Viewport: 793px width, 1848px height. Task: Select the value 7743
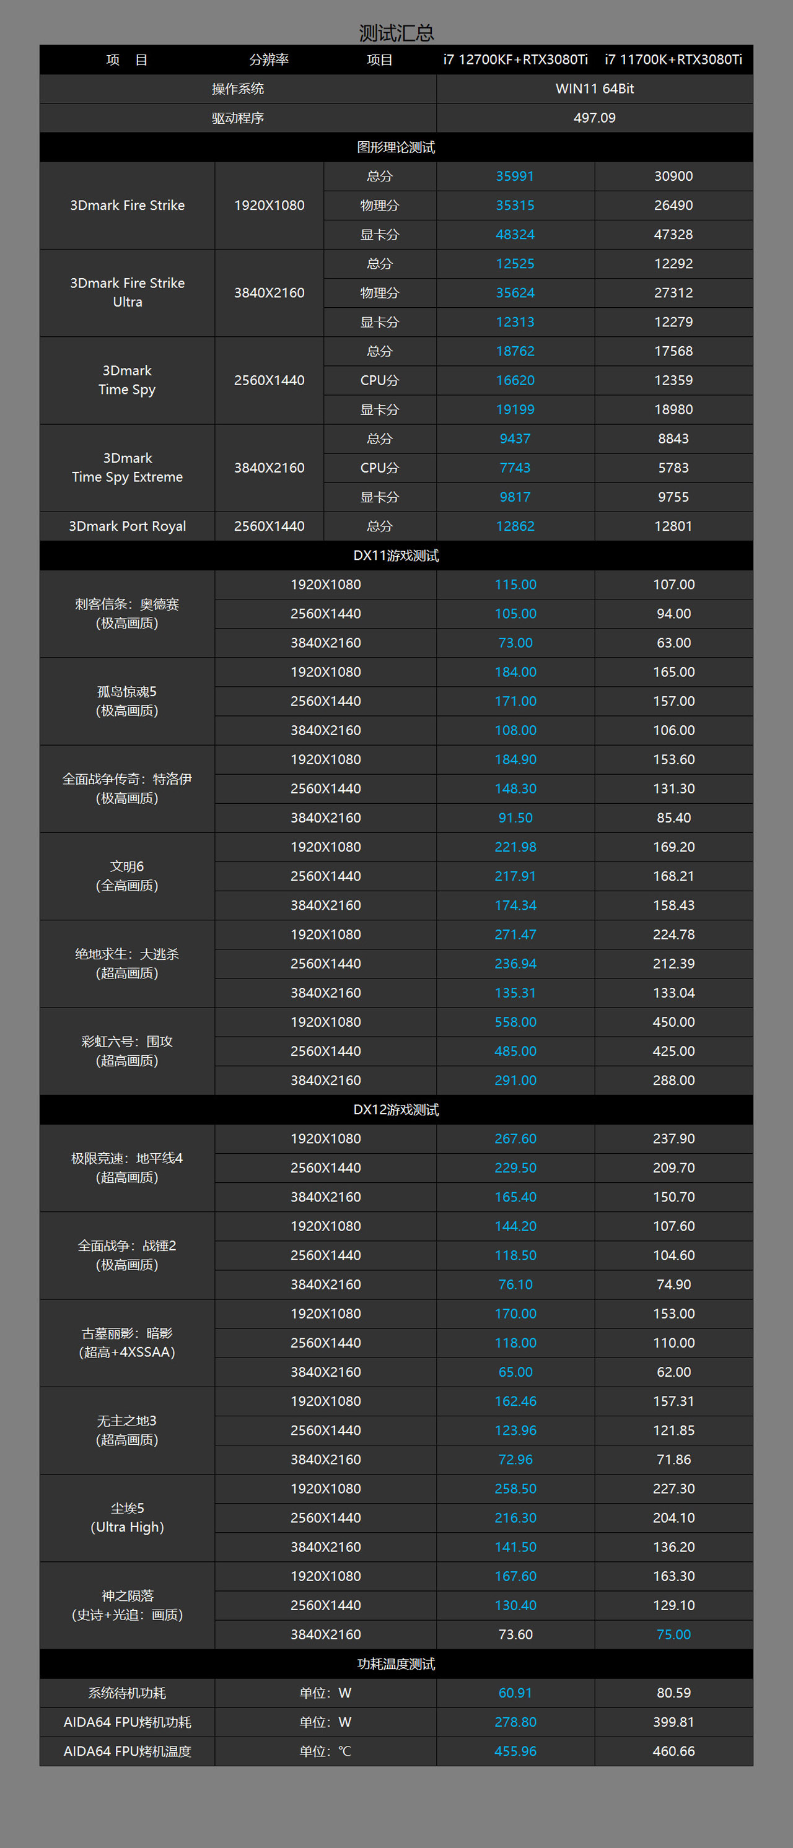coord(515,468)
